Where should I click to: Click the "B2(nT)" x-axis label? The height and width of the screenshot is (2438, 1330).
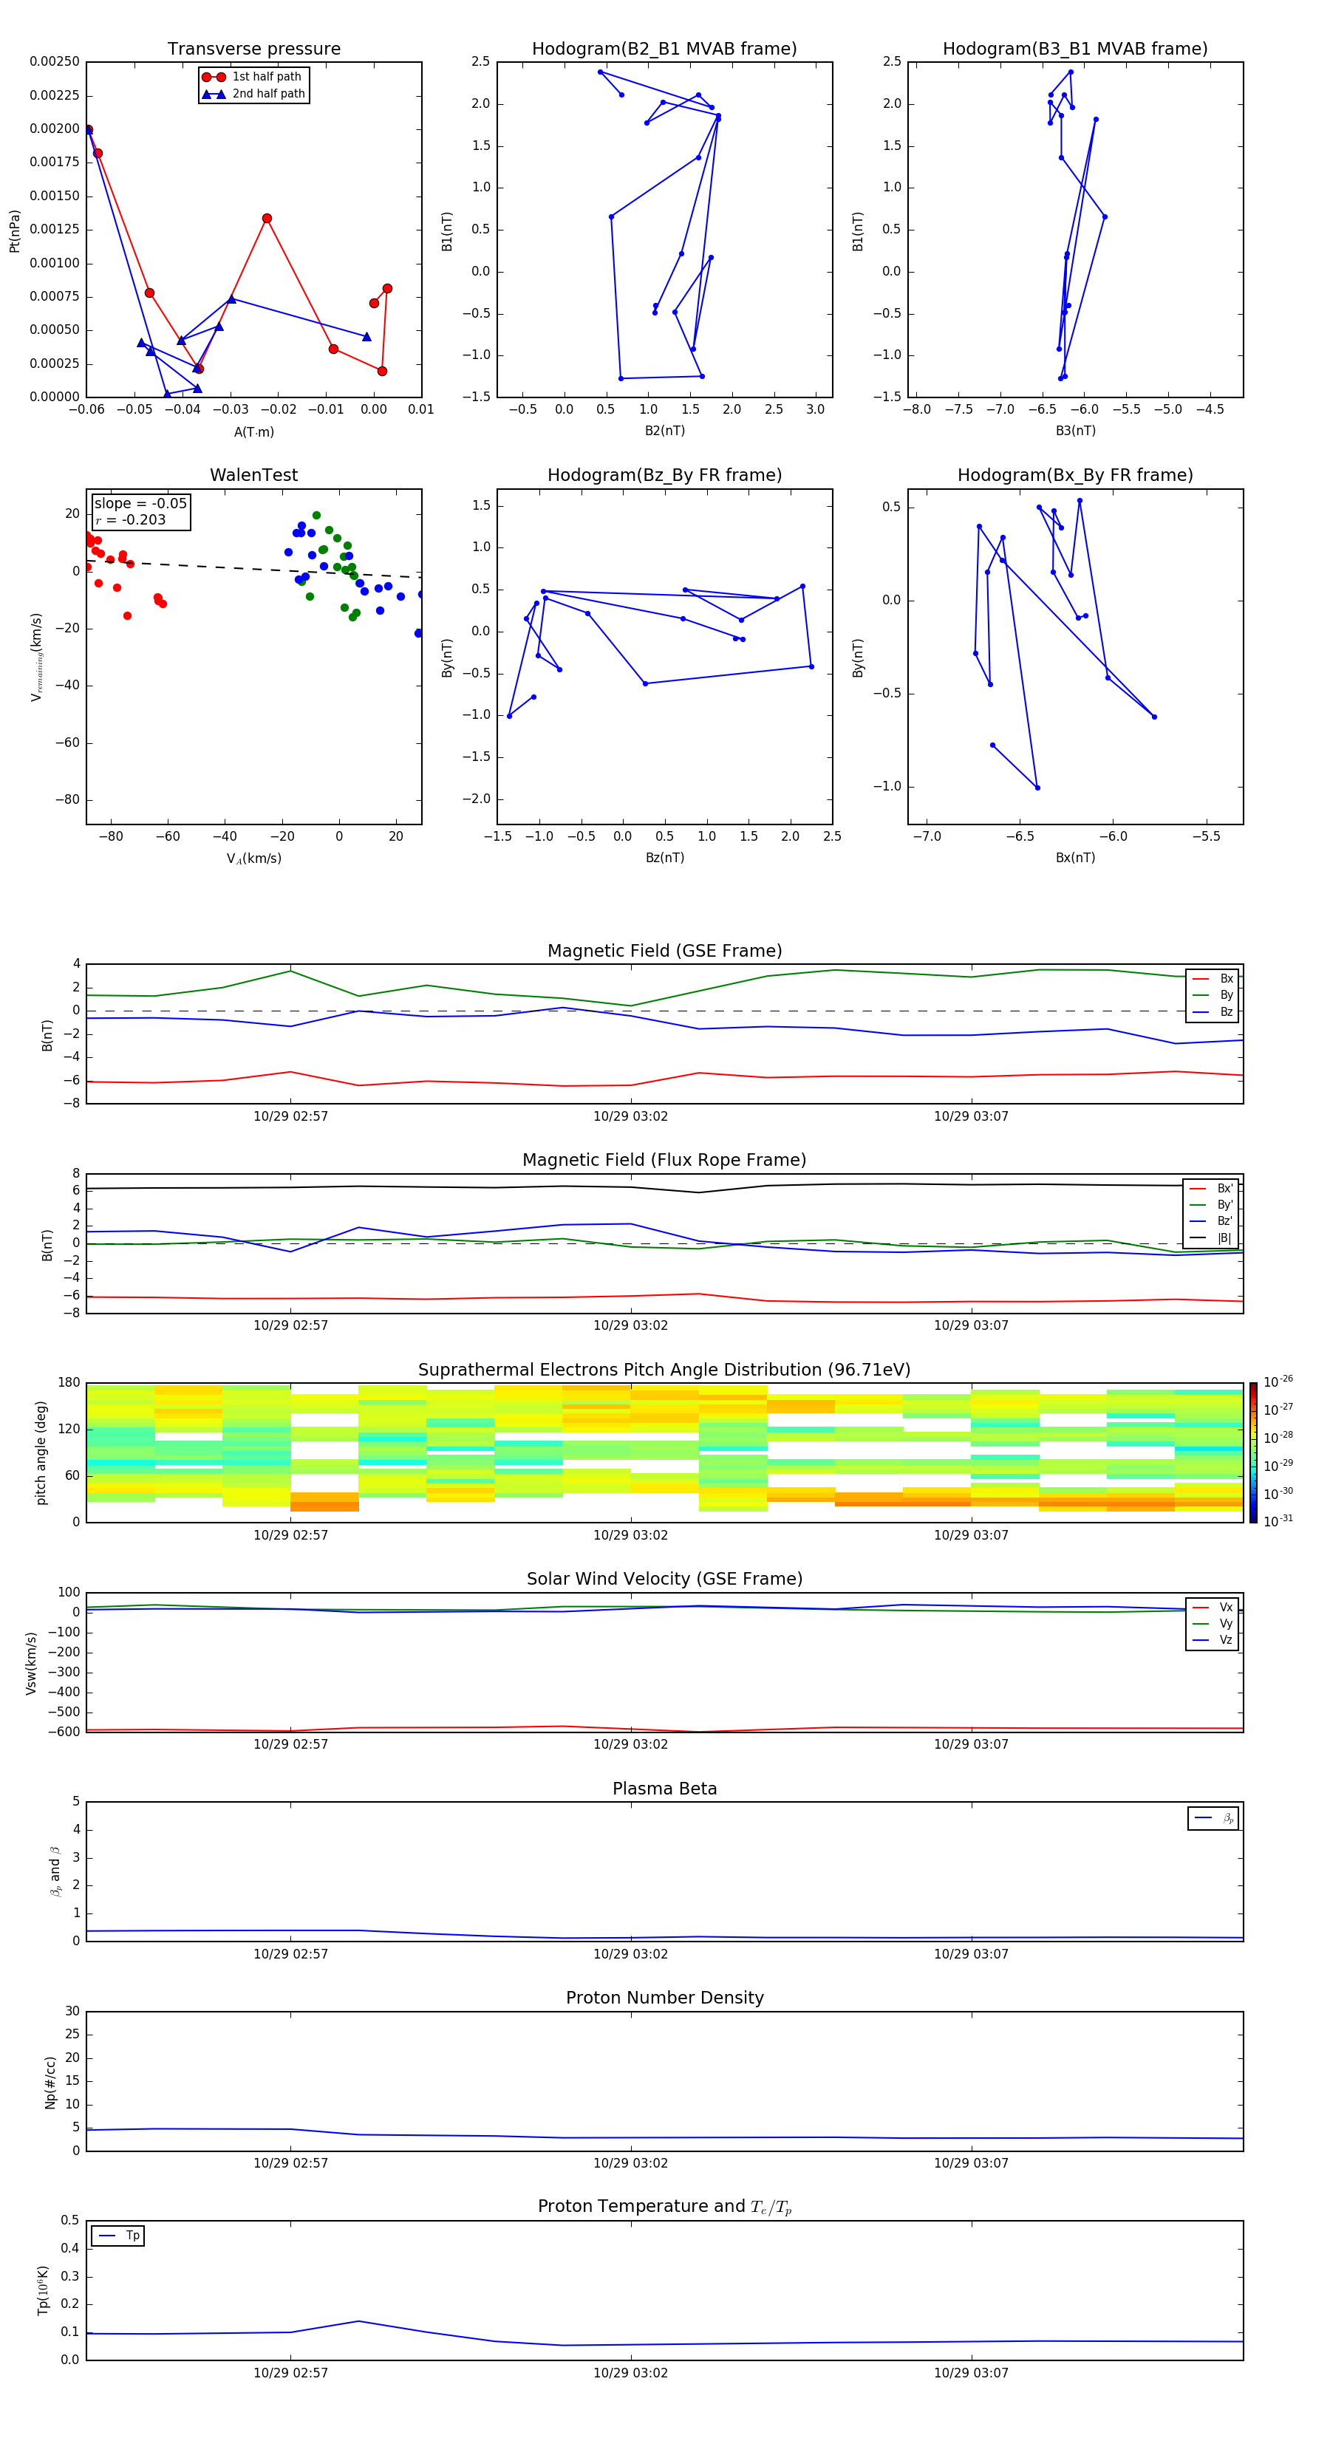tap(664, 431)
